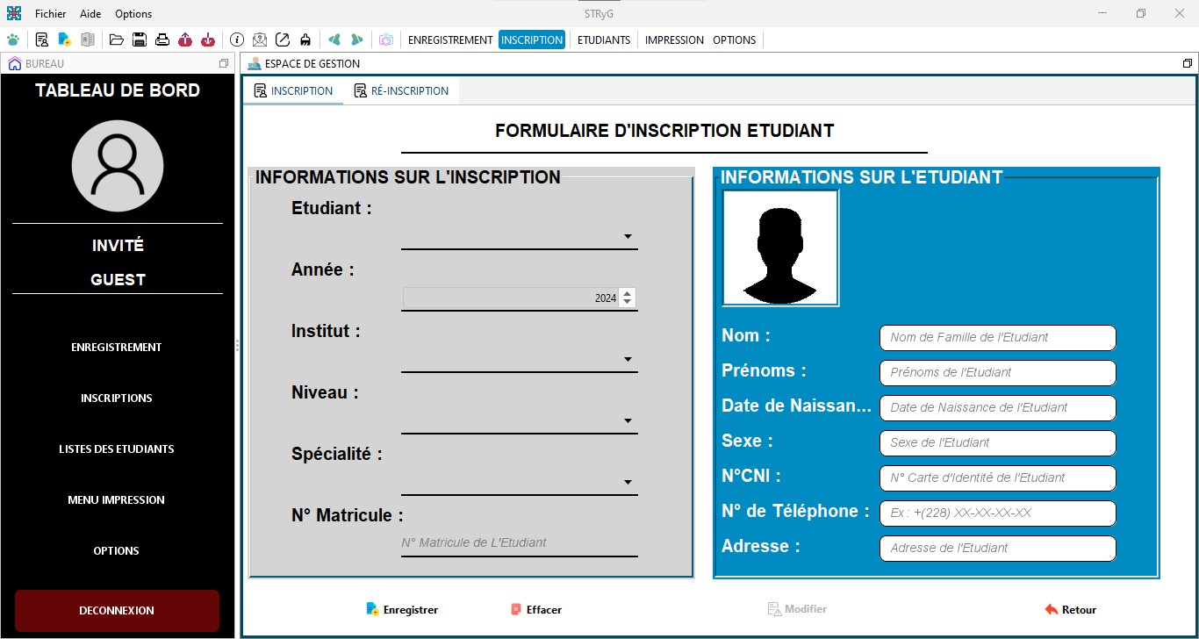Click the Enregistrer button
Image resolution: width=1199 pixels, height=639 pixels.
tap(402, 609)
